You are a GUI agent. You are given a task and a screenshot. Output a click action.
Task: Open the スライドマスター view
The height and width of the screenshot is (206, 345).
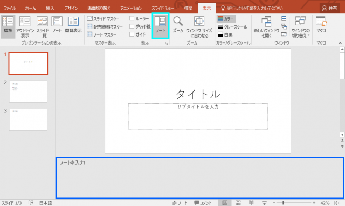[x=103, y=19]
